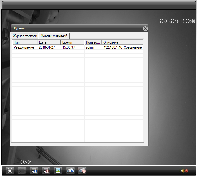This screenshot has height=176, width=197.
Task: Select the single-window layout icon
Action: point(21,170)
